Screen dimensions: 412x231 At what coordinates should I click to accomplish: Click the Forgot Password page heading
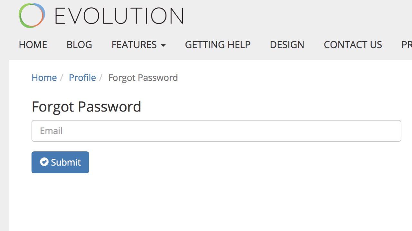pos(86,107)
